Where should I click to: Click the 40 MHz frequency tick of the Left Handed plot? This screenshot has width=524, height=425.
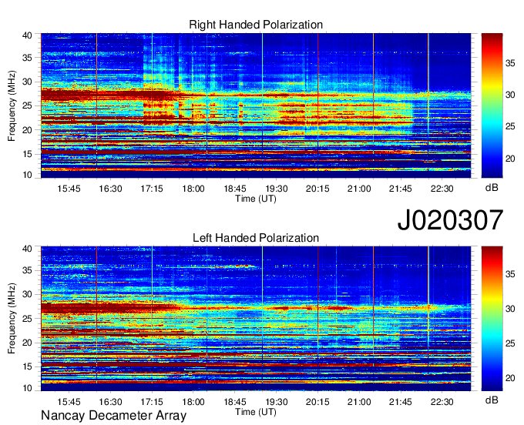click(x=27, y=249)
